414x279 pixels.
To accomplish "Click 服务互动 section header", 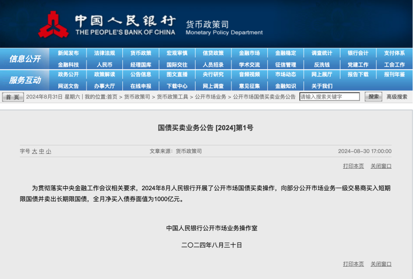I will [25, 80].
